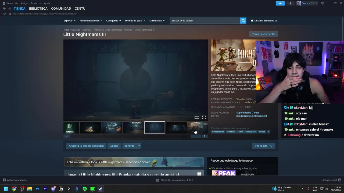Open the volume control in the tray
Screen dimensions: 344x193
click(326, 189)
